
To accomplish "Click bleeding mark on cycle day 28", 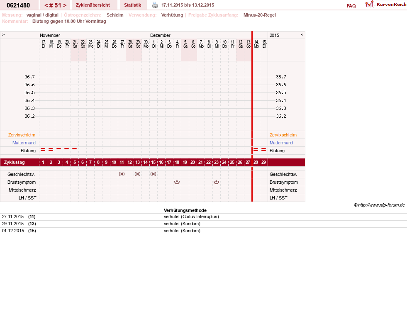I will pos(256,149).
